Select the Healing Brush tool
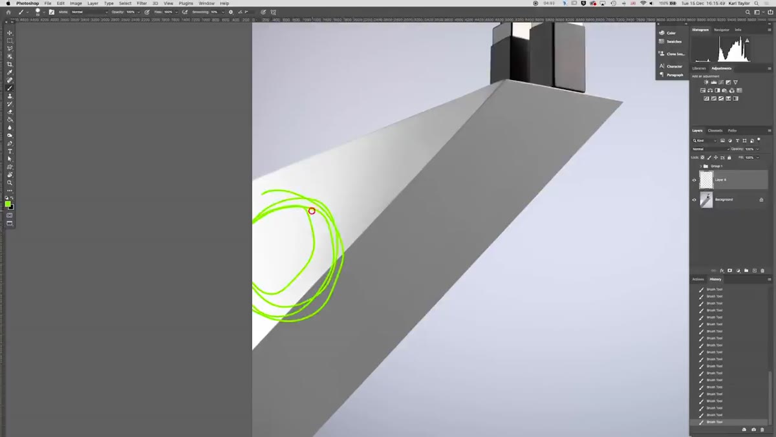This screenshot has width=776, height=437. click(x=10, y=80)
